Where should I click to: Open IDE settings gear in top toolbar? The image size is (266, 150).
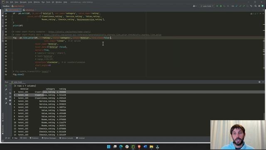click(259, 6)
